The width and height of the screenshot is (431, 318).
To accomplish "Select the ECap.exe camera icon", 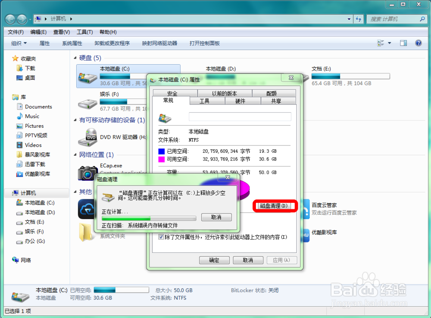I will pyautogui.click(x=87, y=173).
